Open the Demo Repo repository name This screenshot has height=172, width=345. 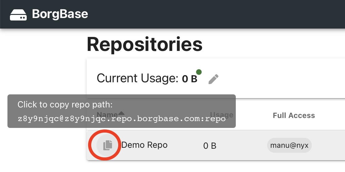click(x=145, y=145)
